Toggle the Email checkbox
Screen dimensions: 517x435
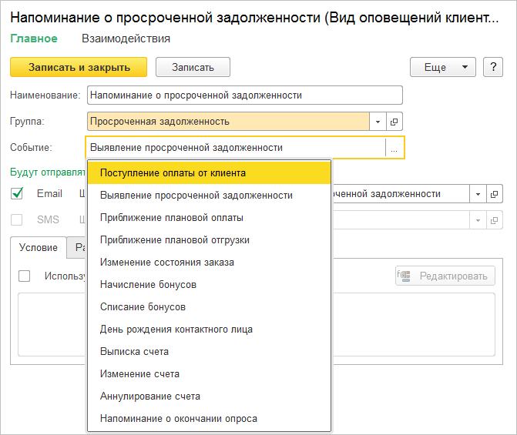point(18,194)
